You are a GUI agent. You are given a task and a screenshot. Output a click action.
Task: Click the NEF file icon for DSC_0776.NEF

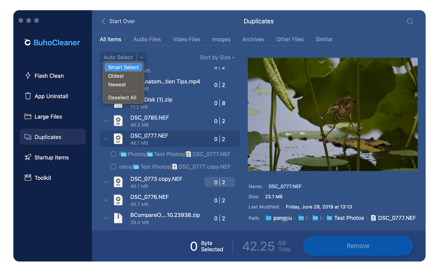point(118,200)
